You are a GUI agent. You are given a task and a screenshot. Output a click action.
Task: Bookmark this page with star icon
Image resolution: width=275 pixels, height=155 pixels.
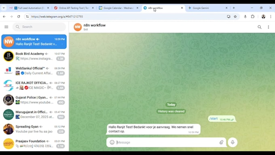tap(235, 17)
